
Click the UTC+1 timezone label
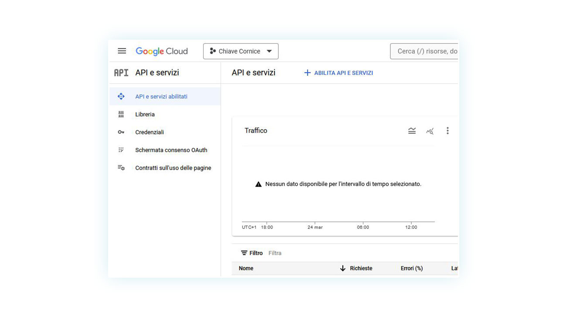pos(249,227)
